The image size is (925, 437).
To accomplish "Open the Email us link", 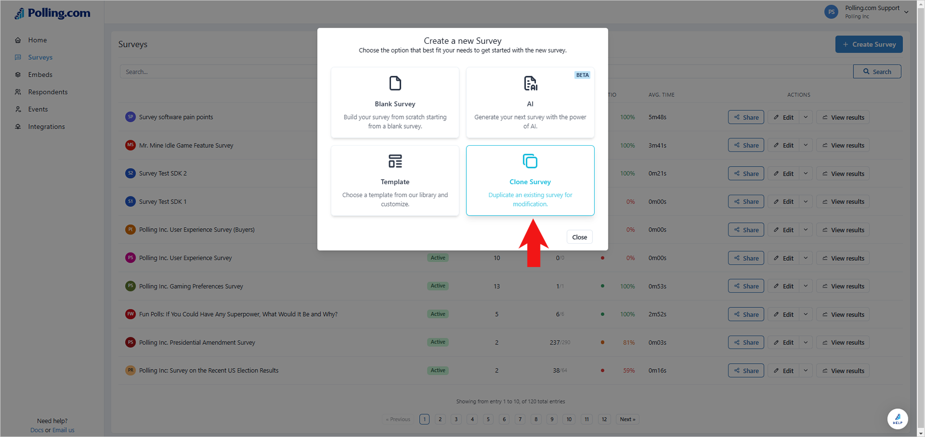I will click(63, 430).
